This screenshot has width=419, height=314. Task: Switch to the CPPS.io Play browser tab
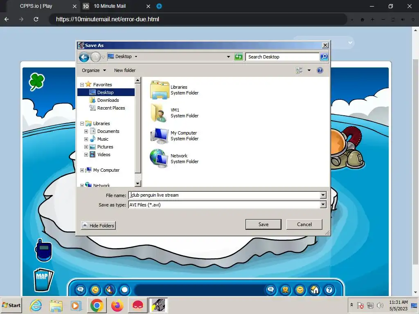pos(36,6)
